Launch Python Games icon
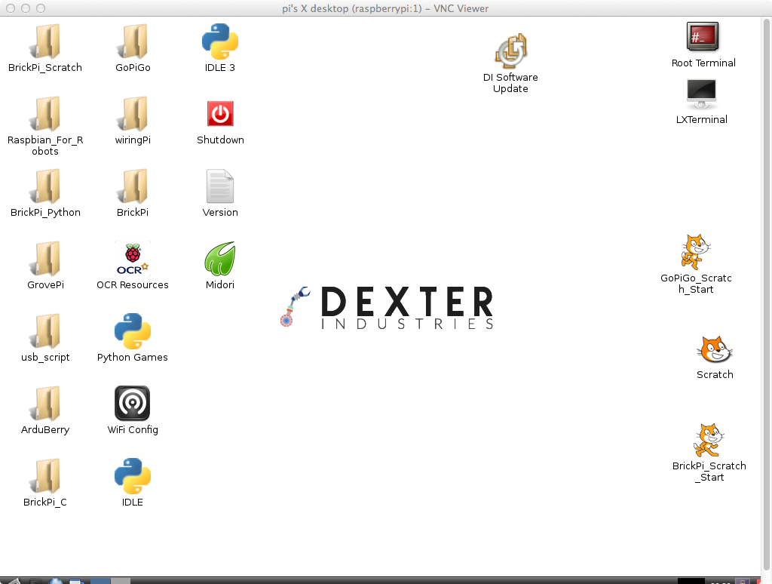This screenshot has height=584, width=772. tap(133, 331)
